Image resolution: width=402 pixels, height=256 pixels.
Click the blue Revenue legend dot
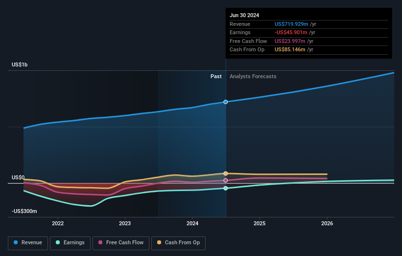click(16, 242)
